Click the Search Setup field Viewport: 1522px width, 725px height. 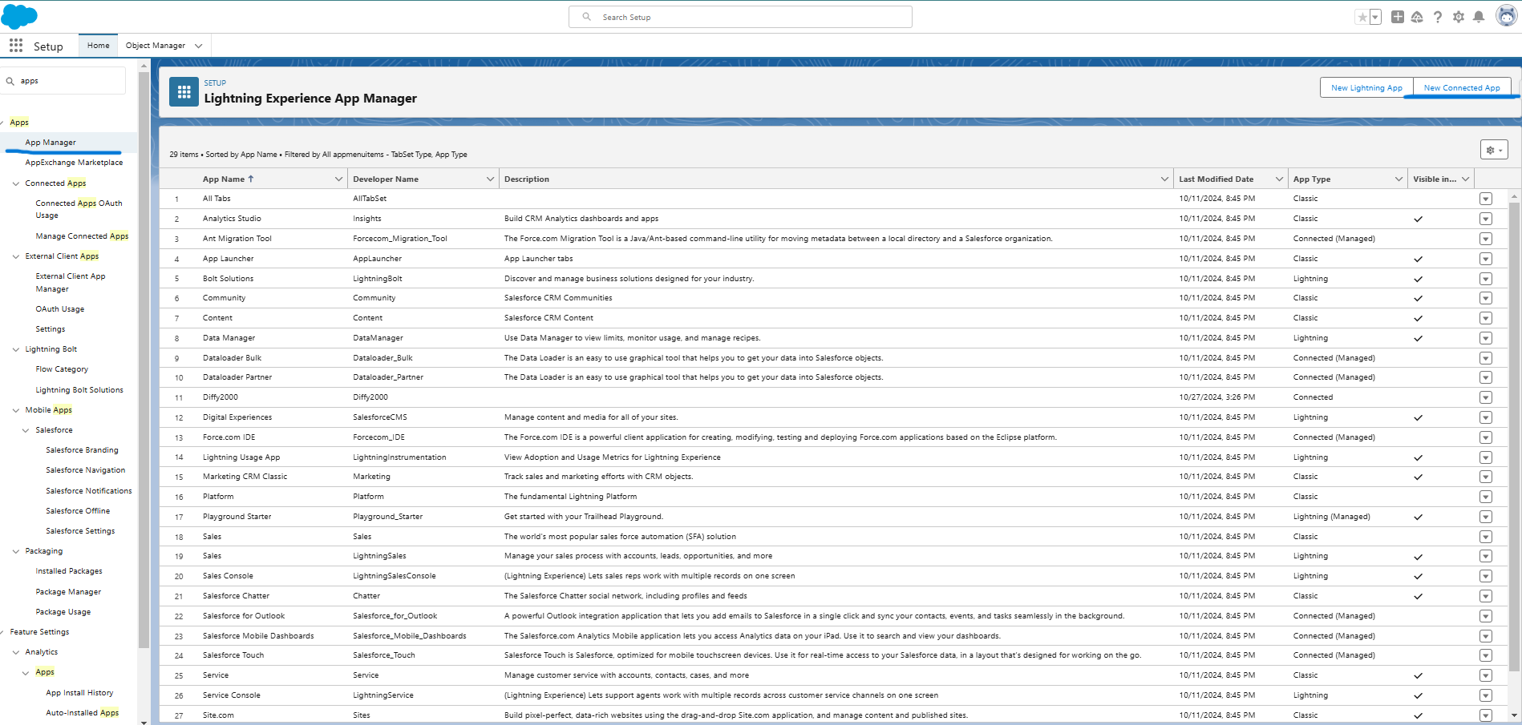coord(740,17)
